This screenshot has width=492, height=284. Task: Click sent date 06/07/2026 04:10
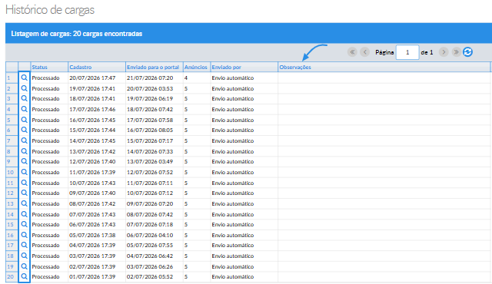coord(150,235)
